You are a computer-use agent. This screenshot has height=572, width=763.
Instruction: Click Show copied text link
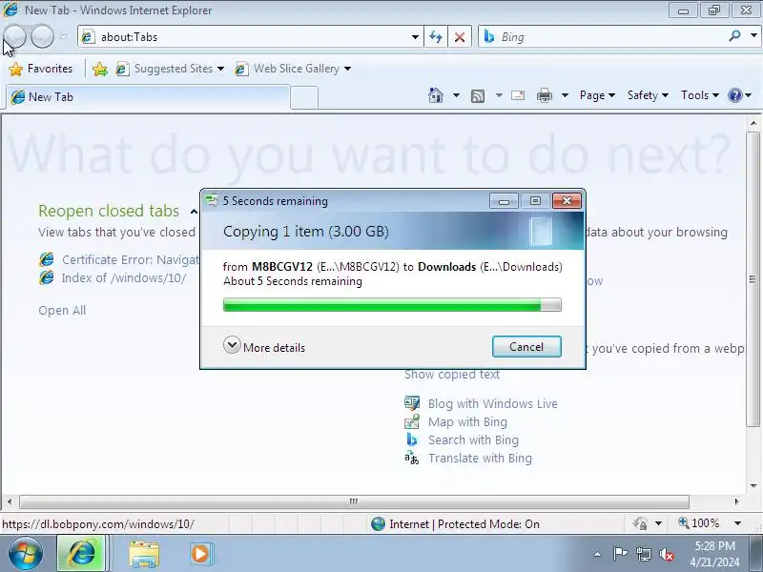tap(452, 375)
